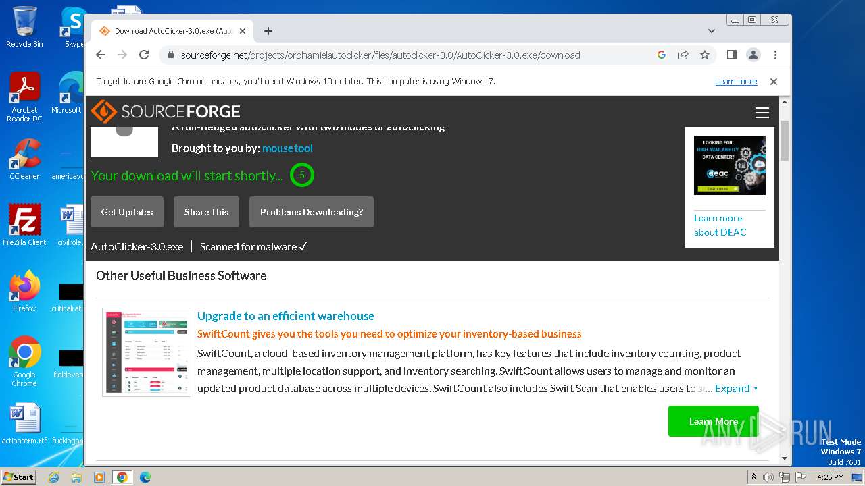This screenshot has width=865, height=486.
Task: Select the Firefox desktop shortcut
Action: coord(24,292)
